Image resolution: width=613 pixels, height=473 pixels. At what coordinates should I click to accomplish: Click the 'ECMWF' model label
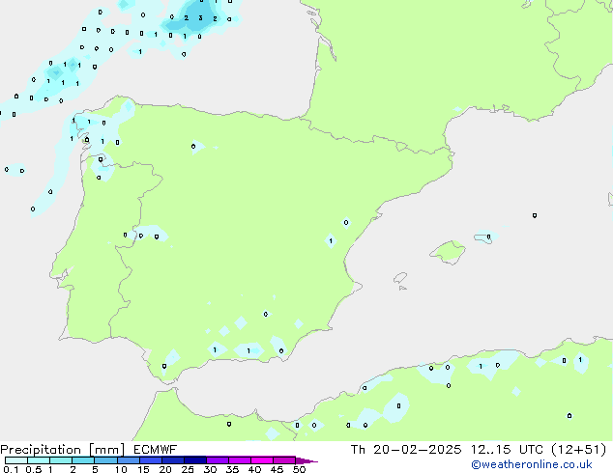156,450
